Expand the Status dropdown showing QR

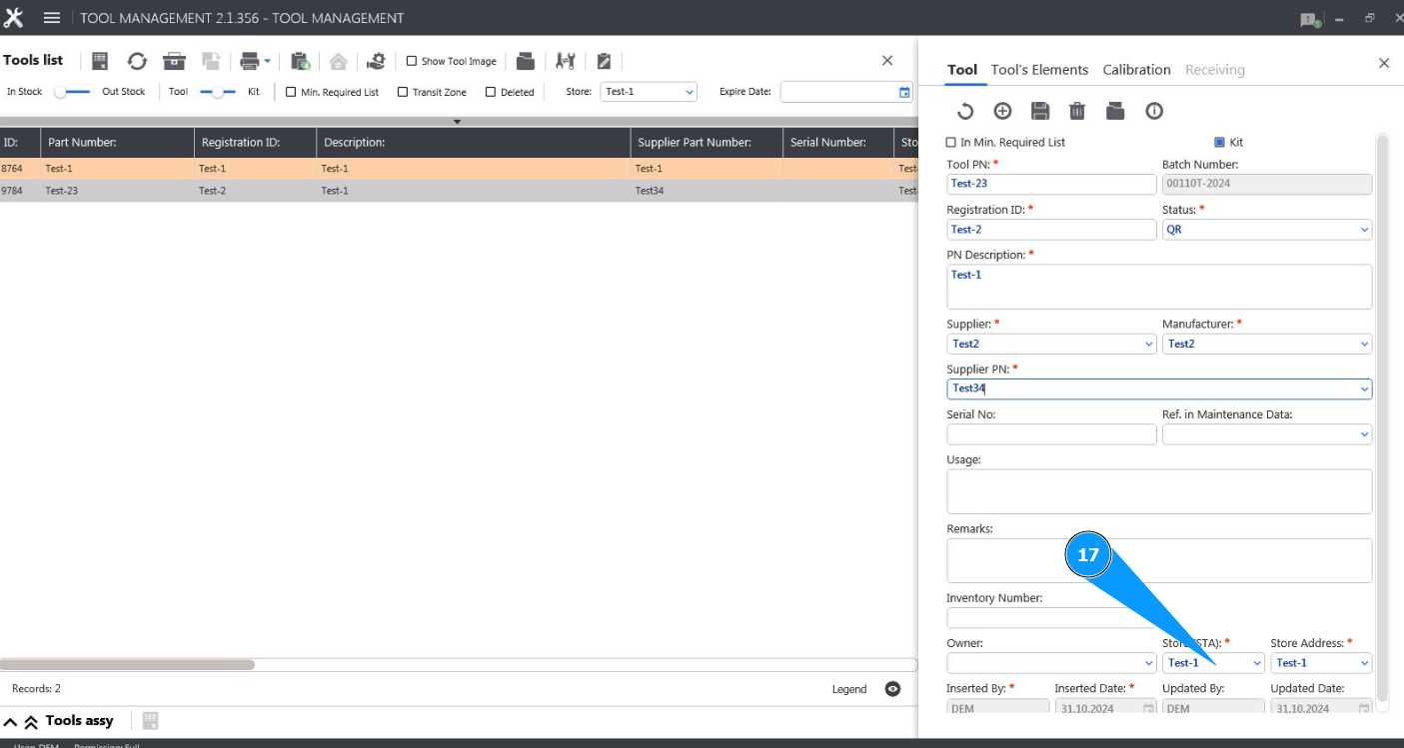pyautogui.click(x=1266, y=230)
